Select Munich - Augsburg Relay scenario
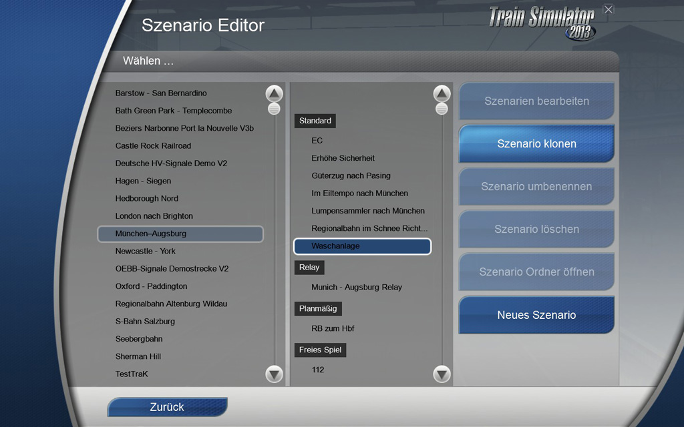Image resolution: width=684 pixels, height=427 pixels. click(x=357, y=287)
